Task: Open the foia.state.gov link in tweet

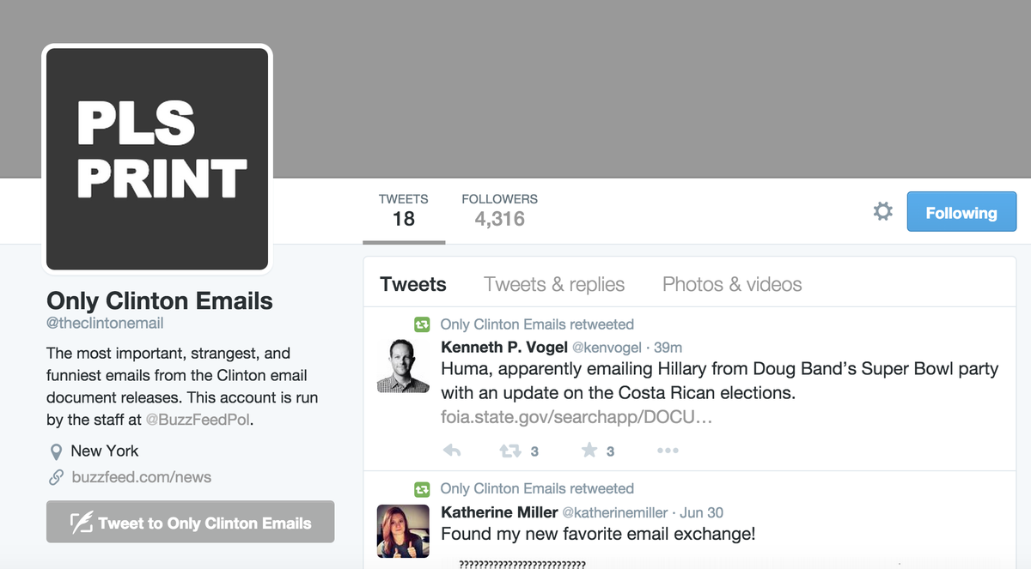Action: tap(577, 417)
